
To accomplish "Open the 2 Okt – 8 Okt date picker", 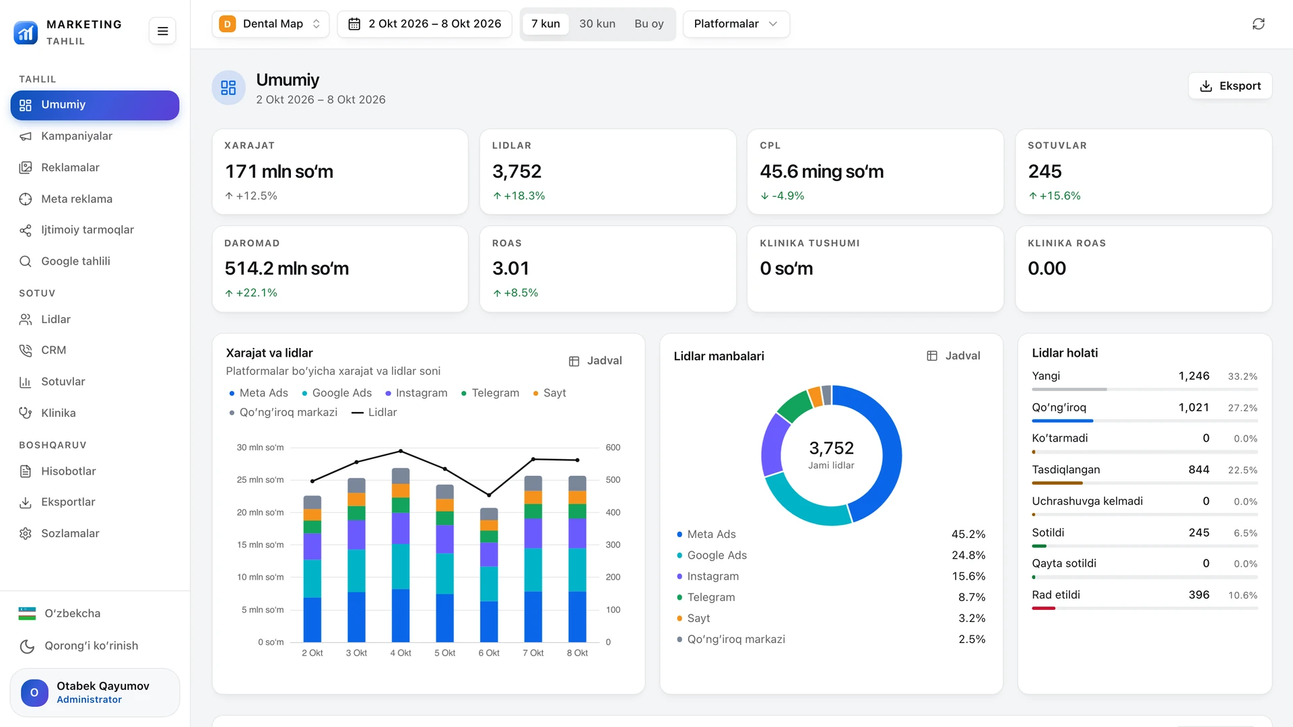I will tap(424, 24).
